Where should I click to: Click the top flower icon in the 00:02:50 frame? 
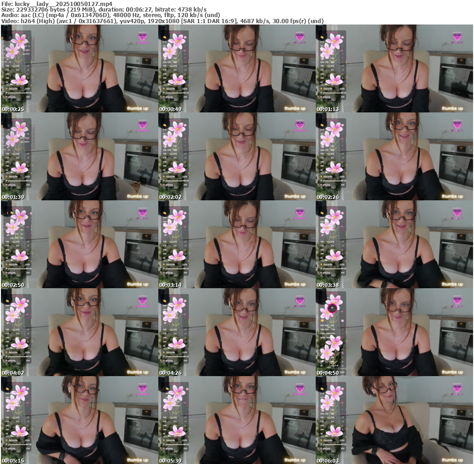pos(19,217)
